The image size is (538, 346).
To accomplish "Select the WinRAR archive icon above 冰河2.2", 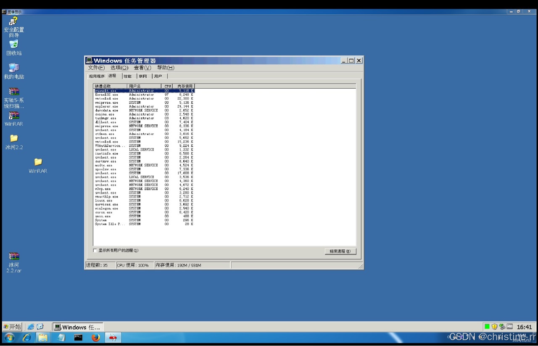I will (x=14, y=119).
